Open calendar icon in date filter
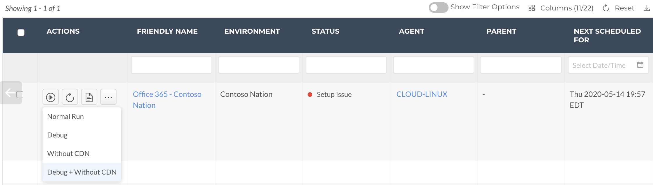 pyautogui.click(x=640, y=65)
